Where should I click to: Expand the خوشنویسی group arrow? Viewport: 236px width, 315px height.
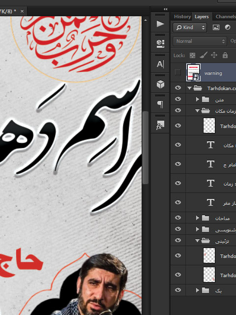(x=198, y=229)
